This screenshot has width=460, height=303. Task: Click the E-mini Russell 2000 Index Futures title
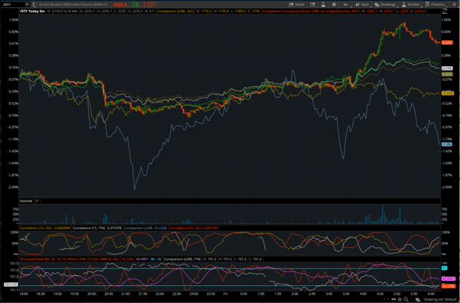(73, 4)
